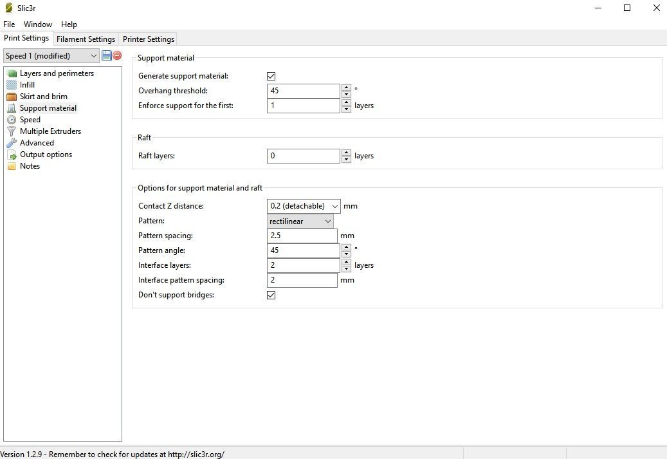Switch to the Filament Settings tab
The image size is (667, 459).
(86, 39)
